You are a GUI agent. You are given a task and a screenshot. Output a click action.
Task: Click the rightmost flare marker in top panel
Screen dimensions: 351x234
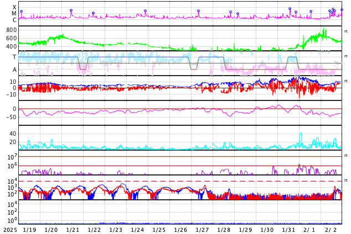coord(341,10)
